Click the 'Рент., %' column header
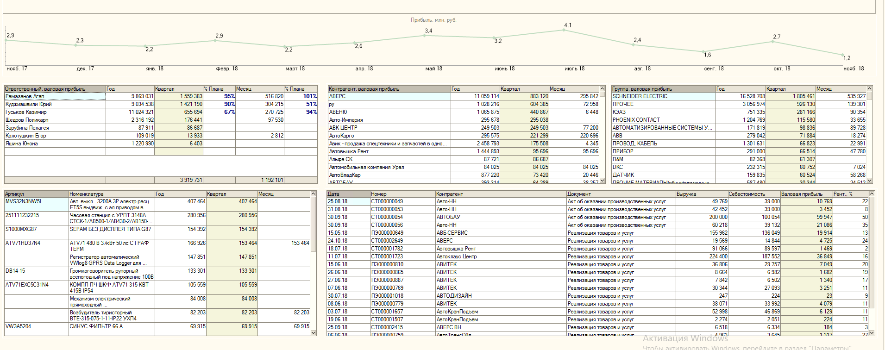885x350 pixels. point(850,194)
